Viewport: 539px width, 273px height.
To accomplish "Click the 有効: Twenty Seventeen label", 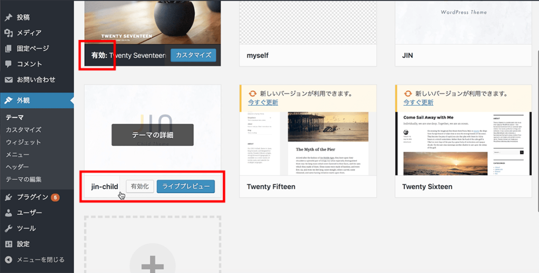I will pyautogui.click(x=129, y=56).
